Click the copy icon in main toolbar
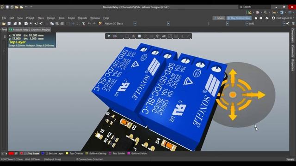This screenshot has height=166, width=296. click(52, 24)
